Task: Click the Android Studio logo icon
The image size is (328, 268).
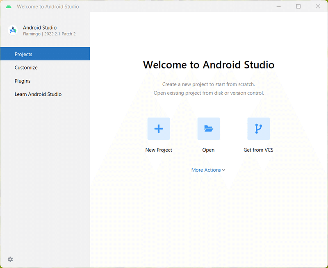Action: pyautogui.click(x=12, y=30)
